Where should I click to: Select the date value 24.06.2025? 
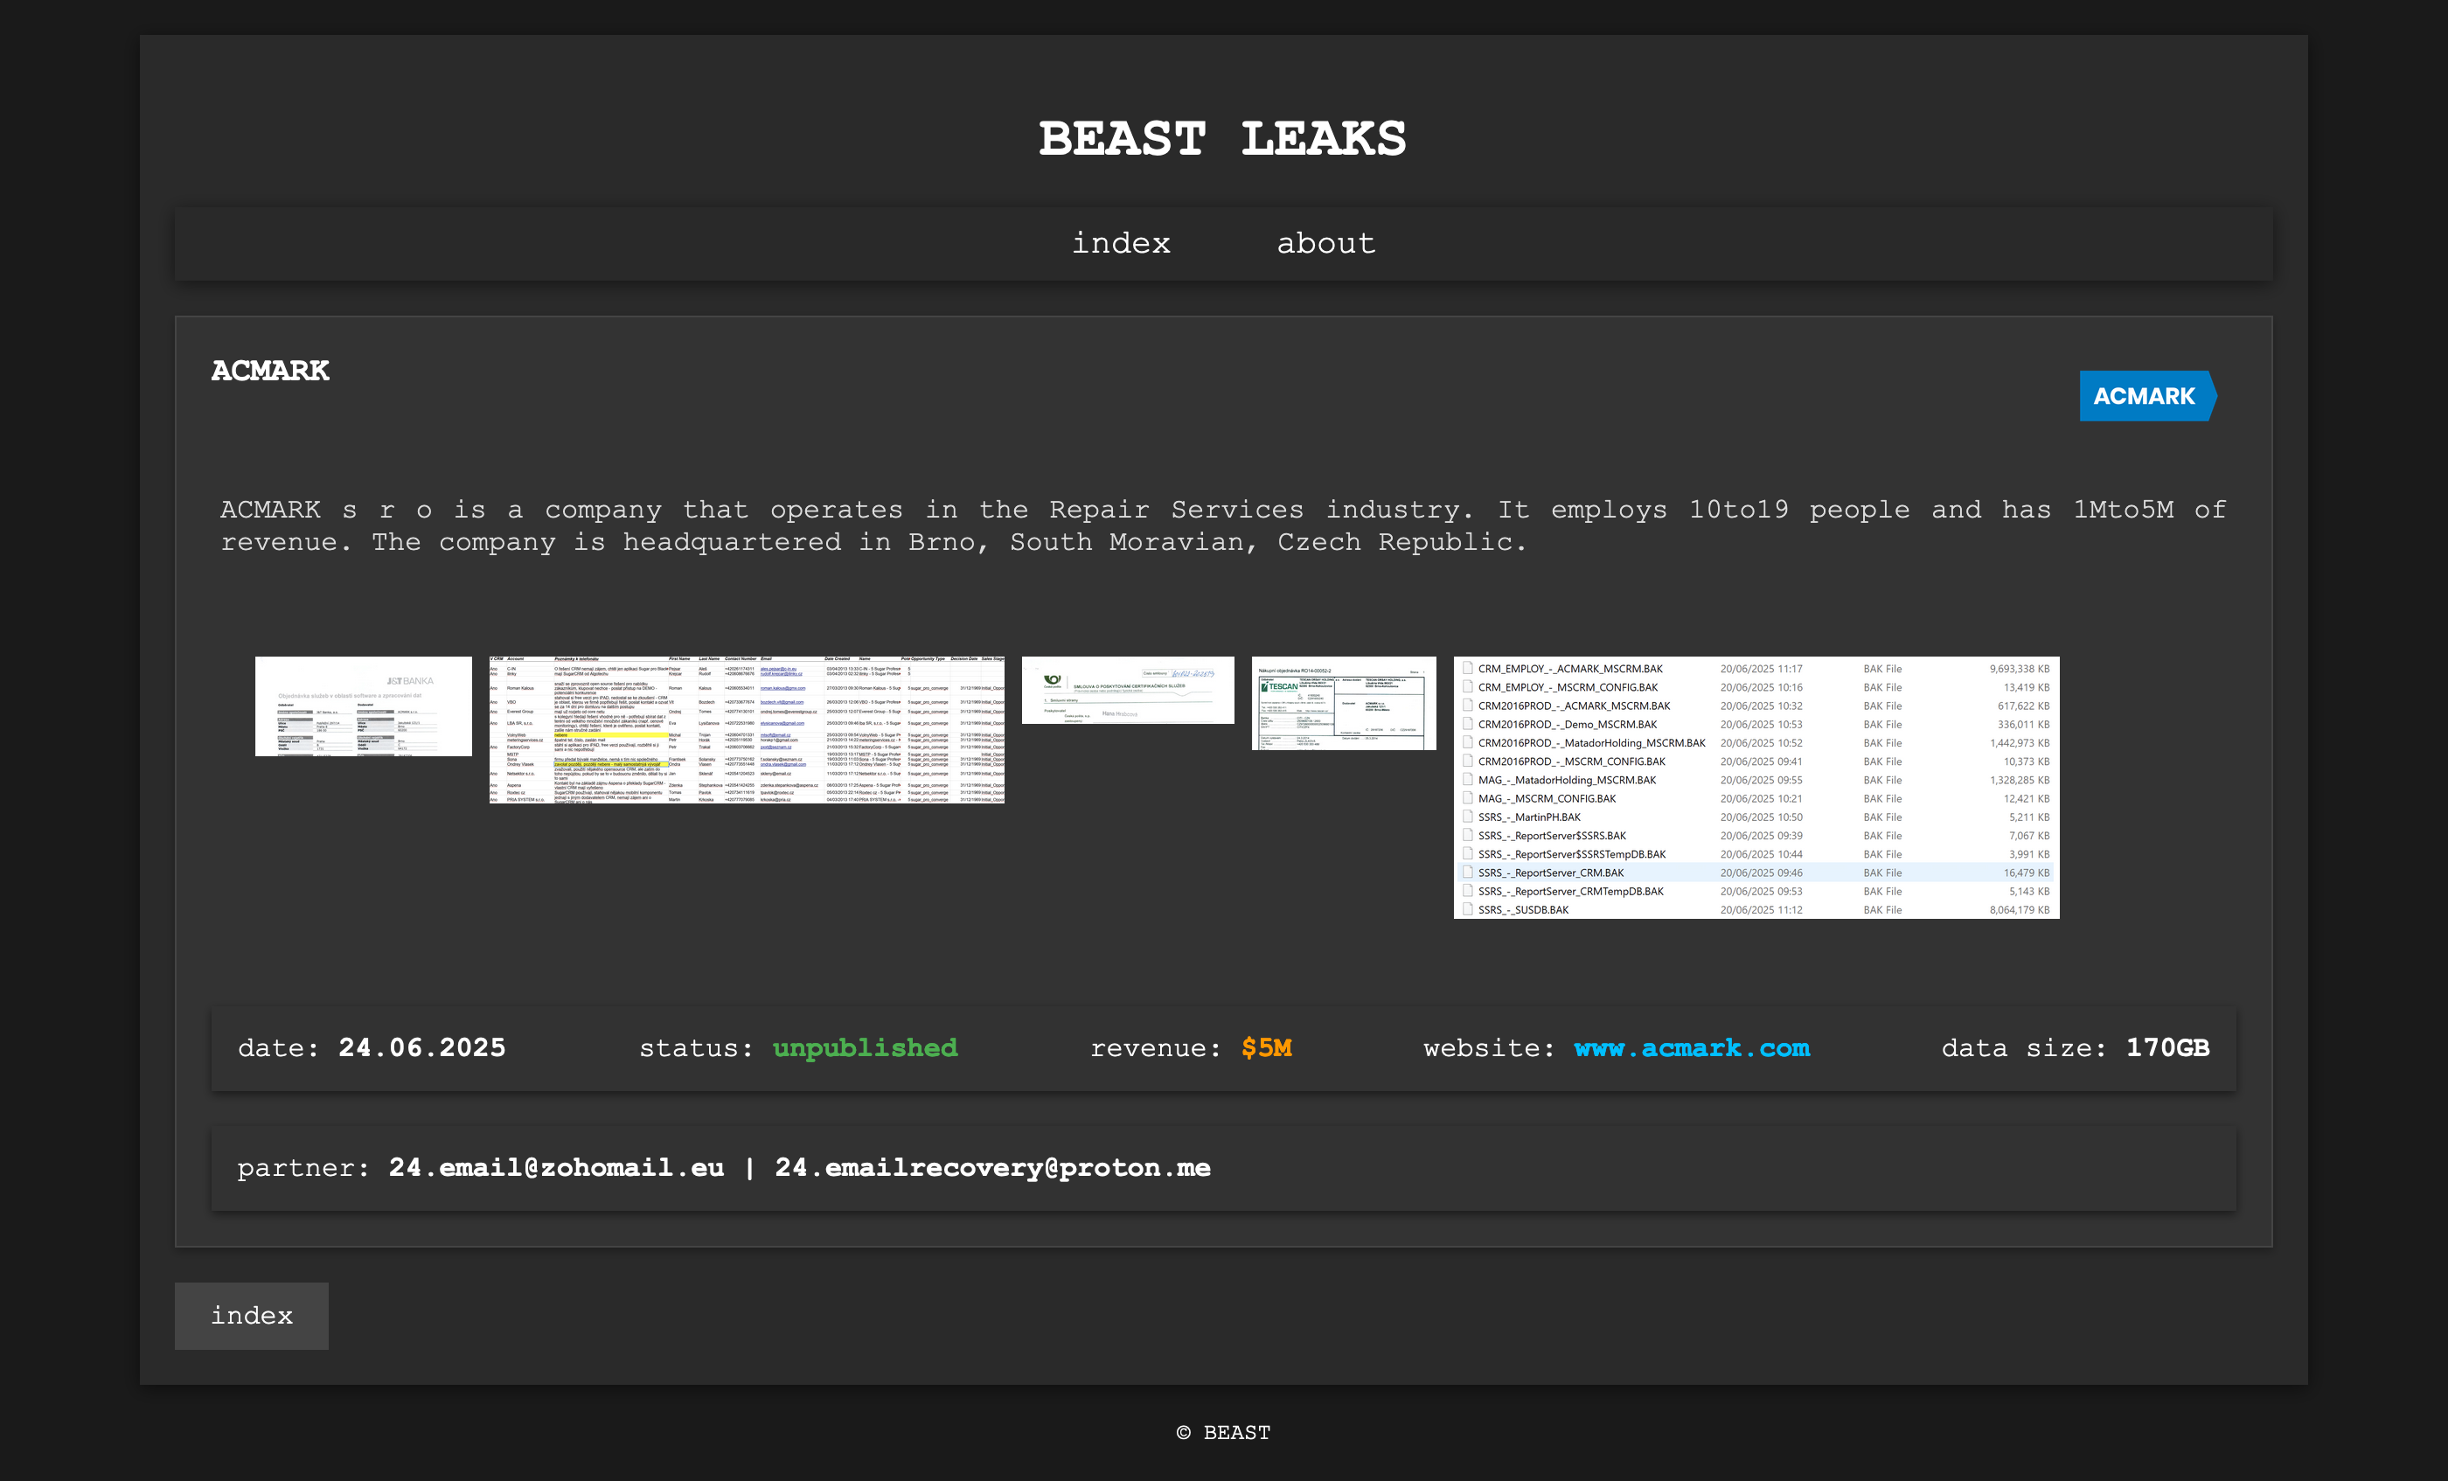422,1048
